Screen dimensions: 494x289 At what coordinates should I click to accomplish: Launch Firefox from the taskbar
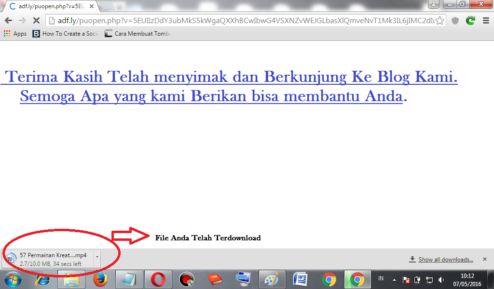[x=100, y=279]
